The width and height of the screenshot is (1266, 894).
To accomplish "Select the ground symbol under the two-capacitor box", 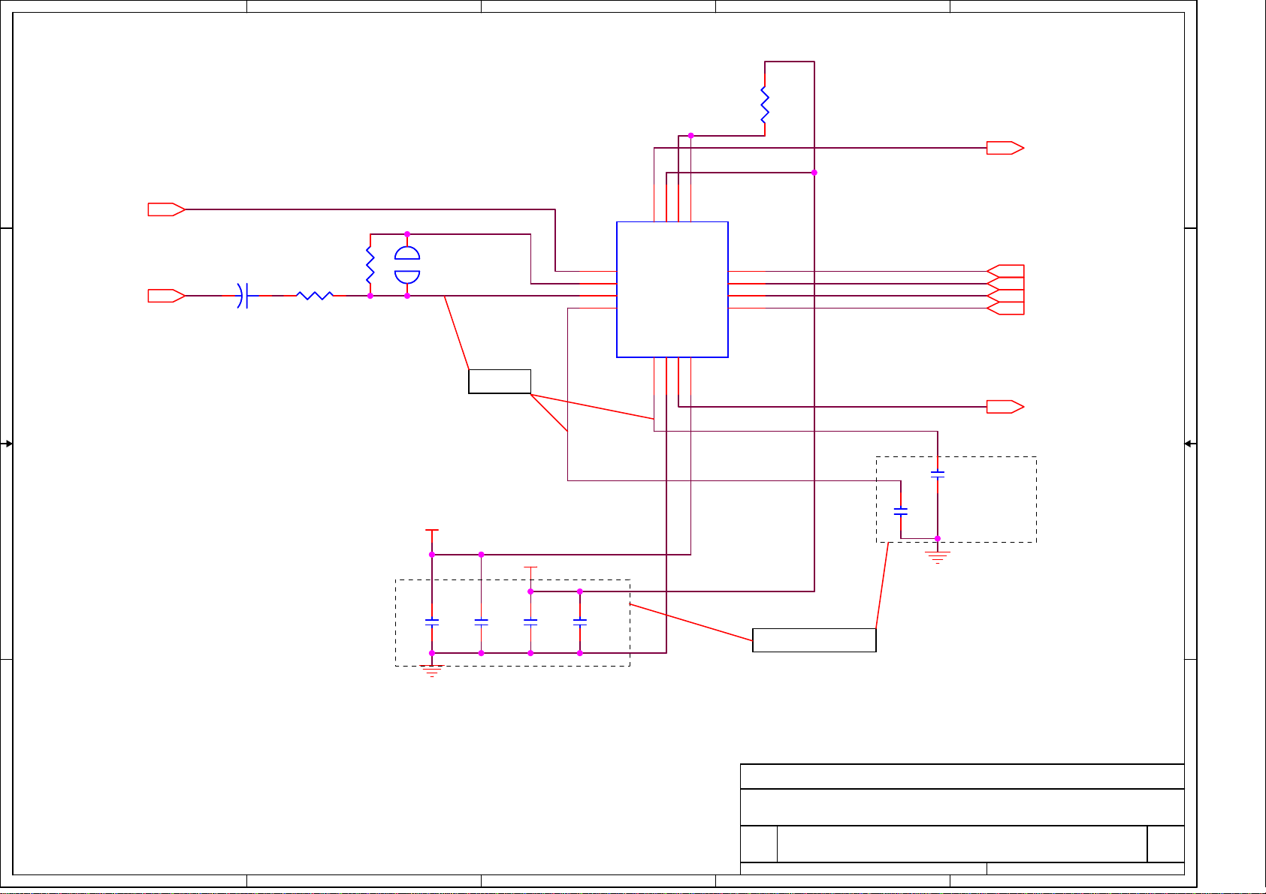I will [x=938, y=557].
